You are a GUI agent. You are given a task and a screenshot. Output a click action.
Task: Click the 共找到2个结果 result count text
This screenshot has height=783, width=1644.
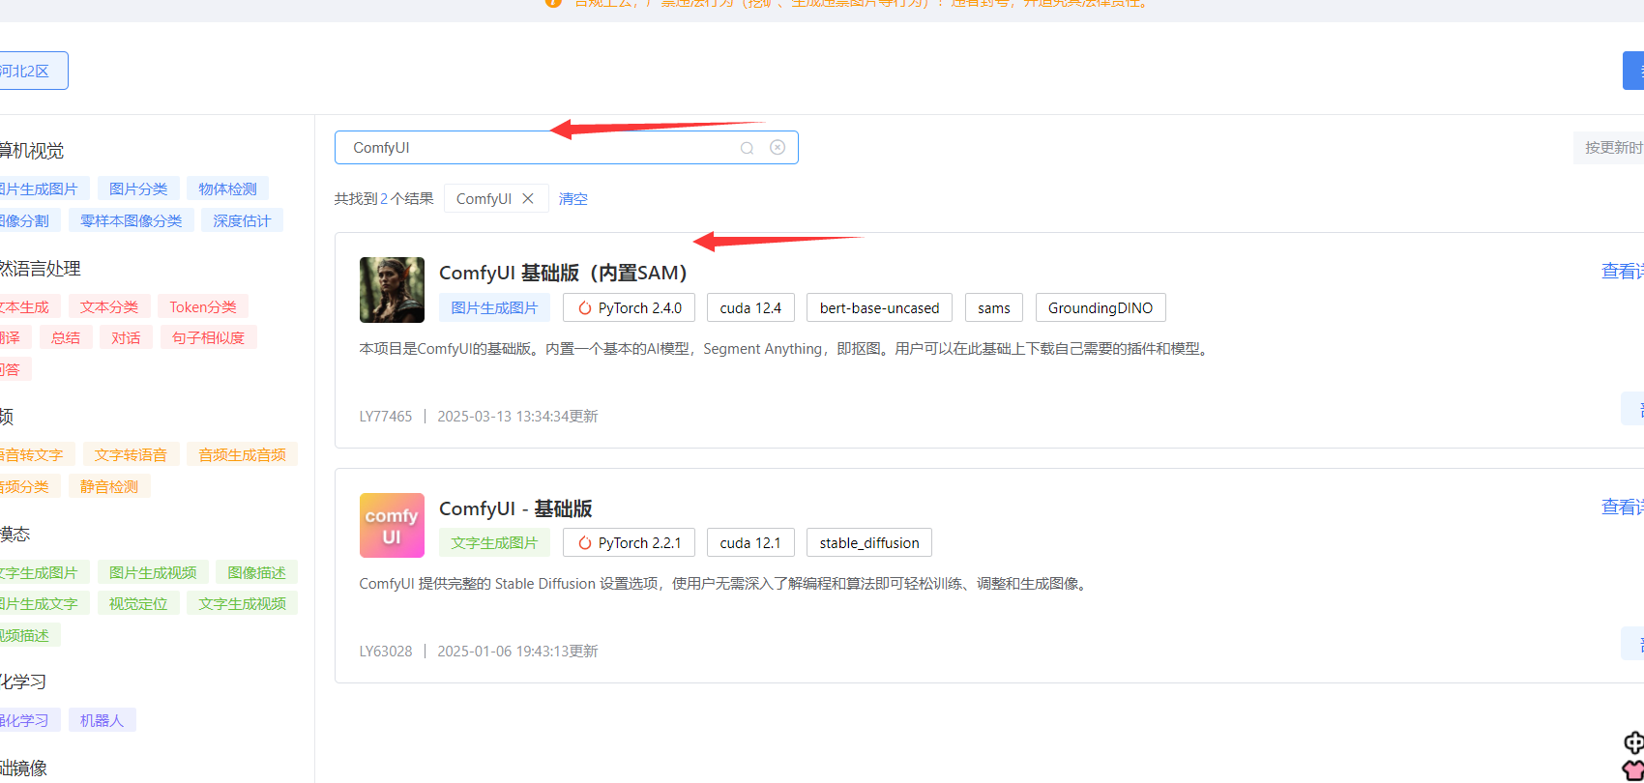384,198
